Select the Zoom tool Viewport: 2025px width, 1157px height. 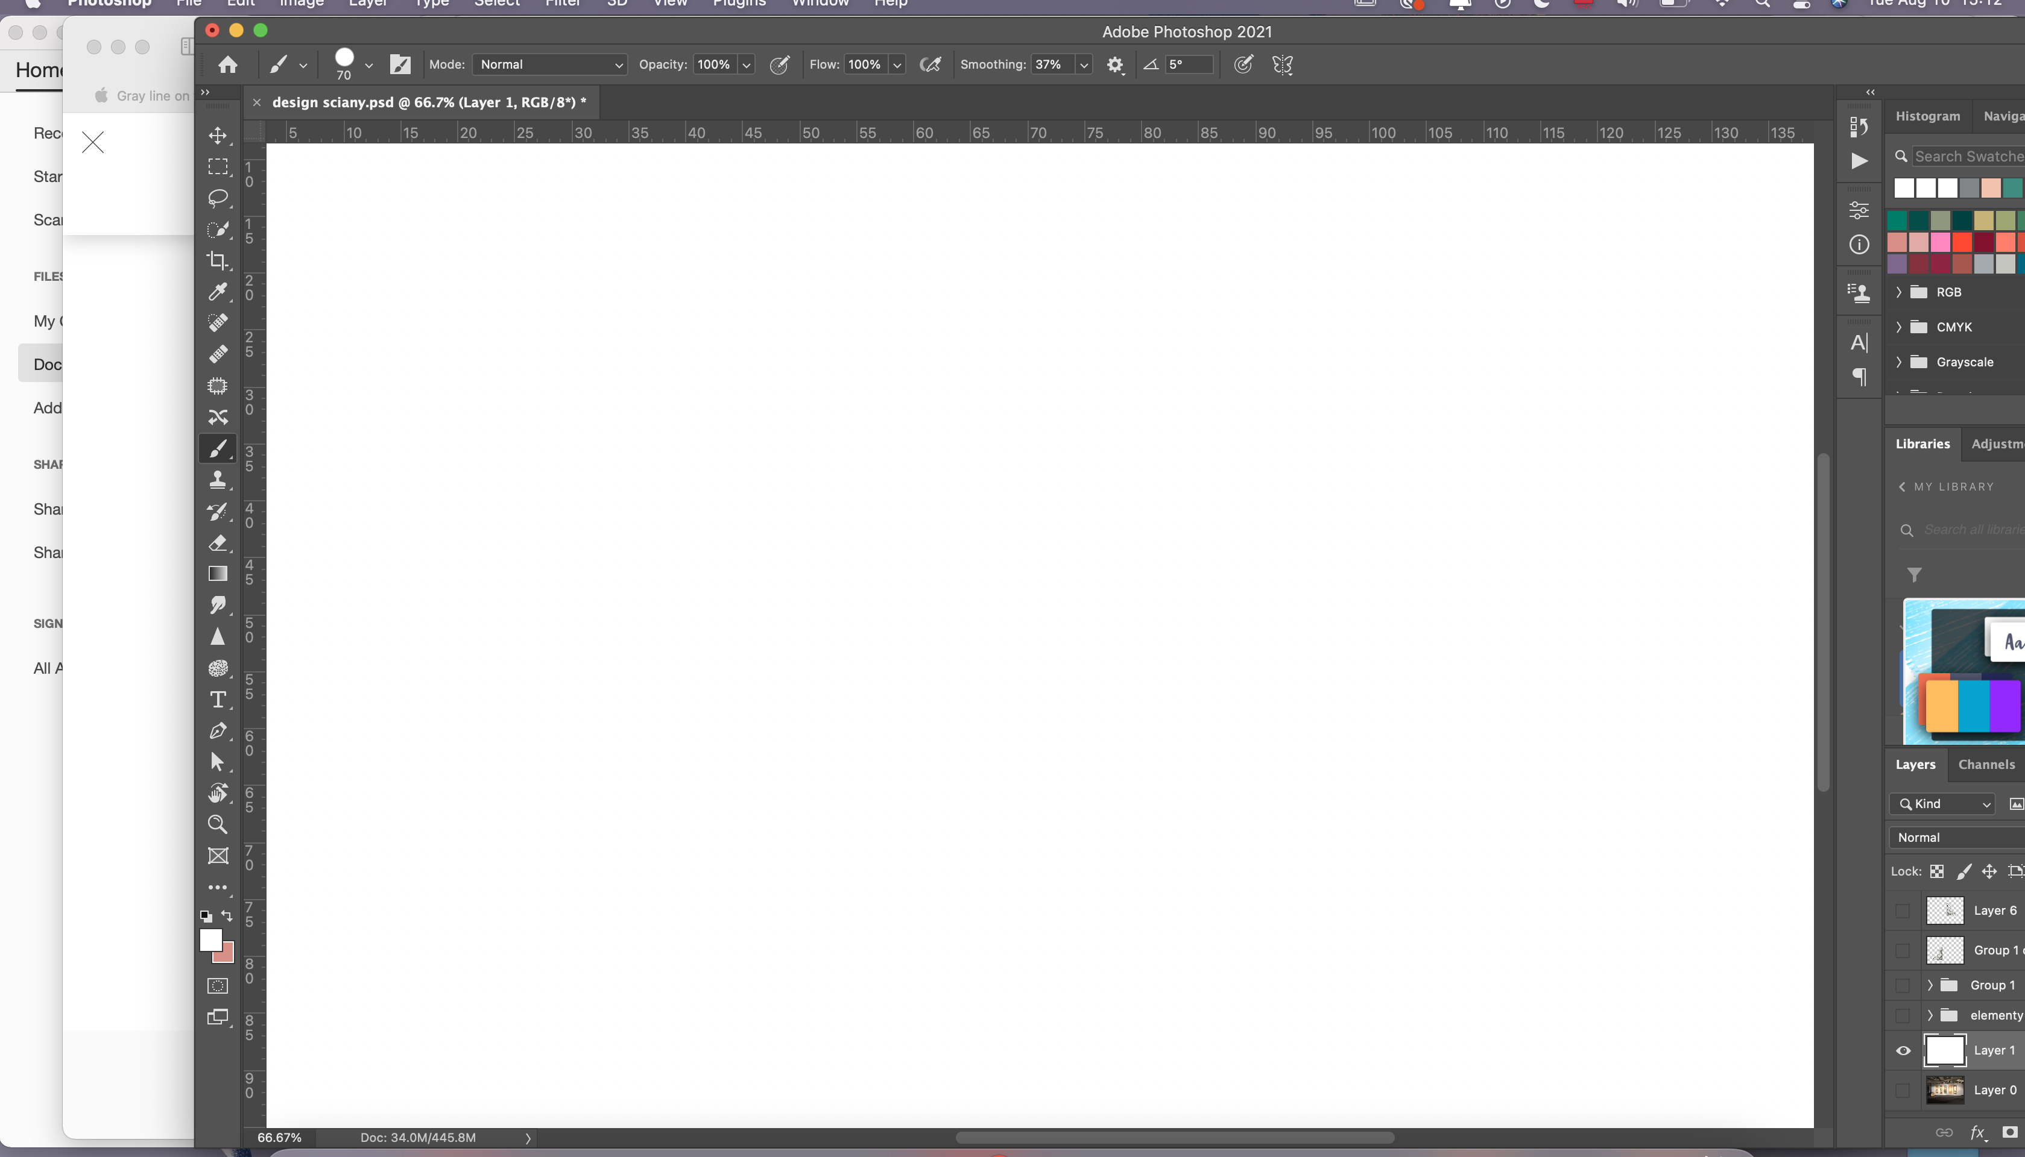click(217, 825)
